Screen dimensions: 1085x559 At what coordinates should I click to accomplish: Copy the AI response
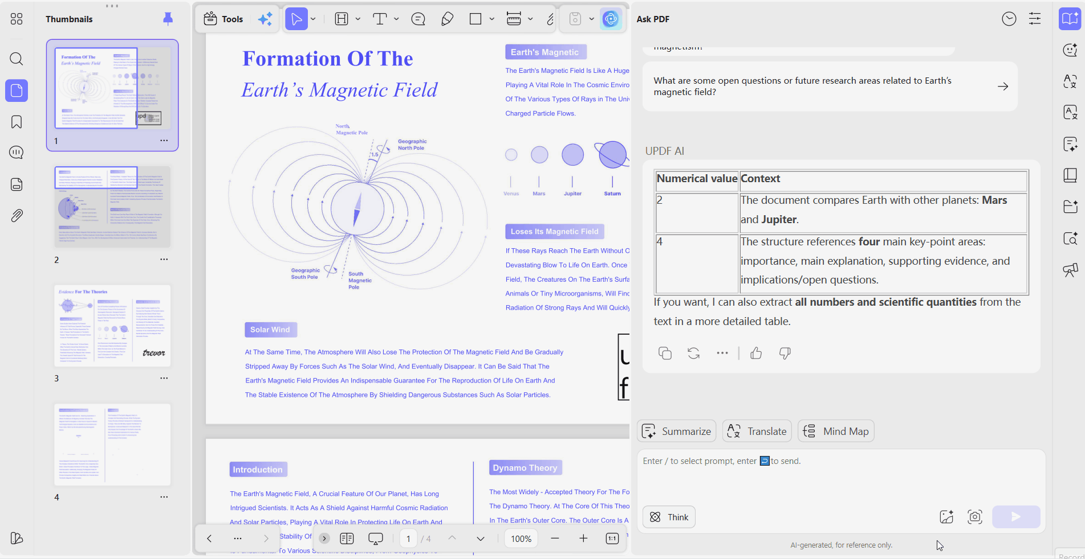click(665, 353)
